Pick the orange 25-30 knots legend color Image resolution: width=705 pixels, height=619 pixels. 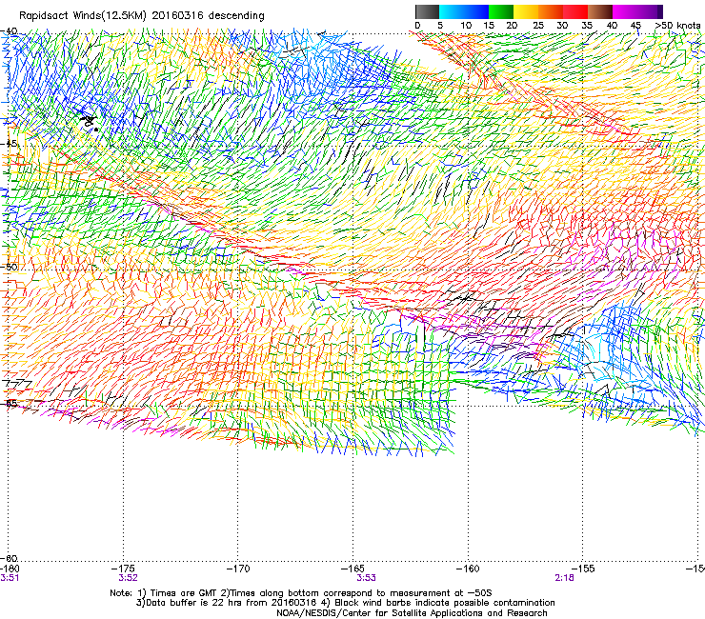click(551, 11)
